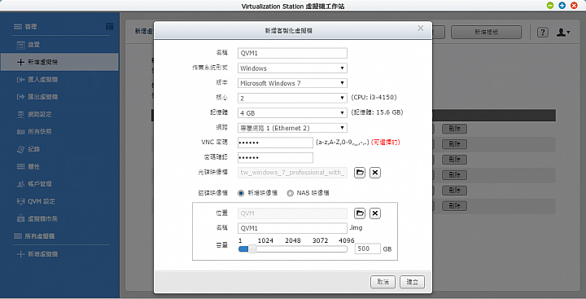586x299 pixels.
Task: Open the cores dropdown showing 2
Action: click(292, 98)
